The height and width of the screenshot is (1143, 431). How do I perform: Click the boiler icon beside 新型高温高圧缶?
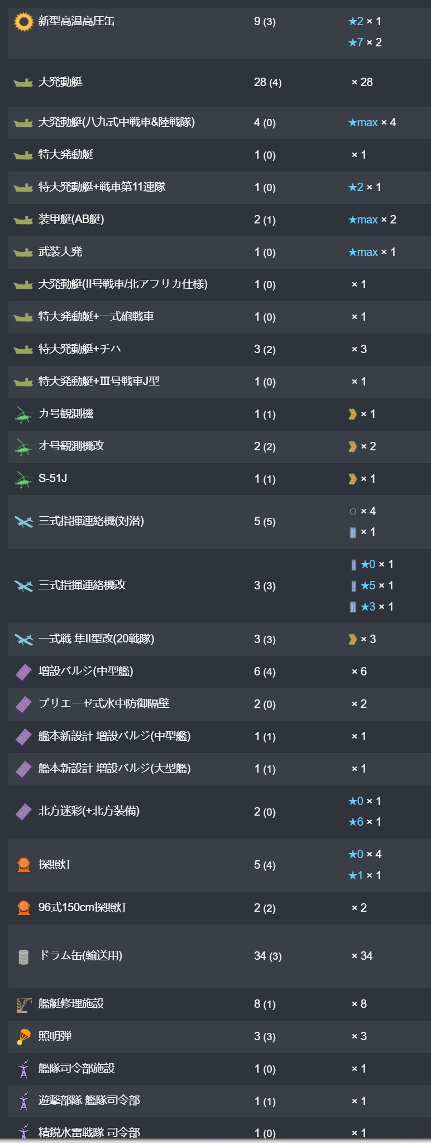coord(23,22)
